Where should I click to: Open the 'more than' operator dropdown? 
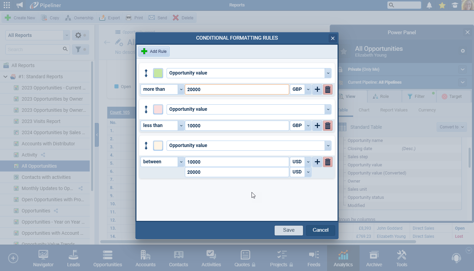(162, 89)
